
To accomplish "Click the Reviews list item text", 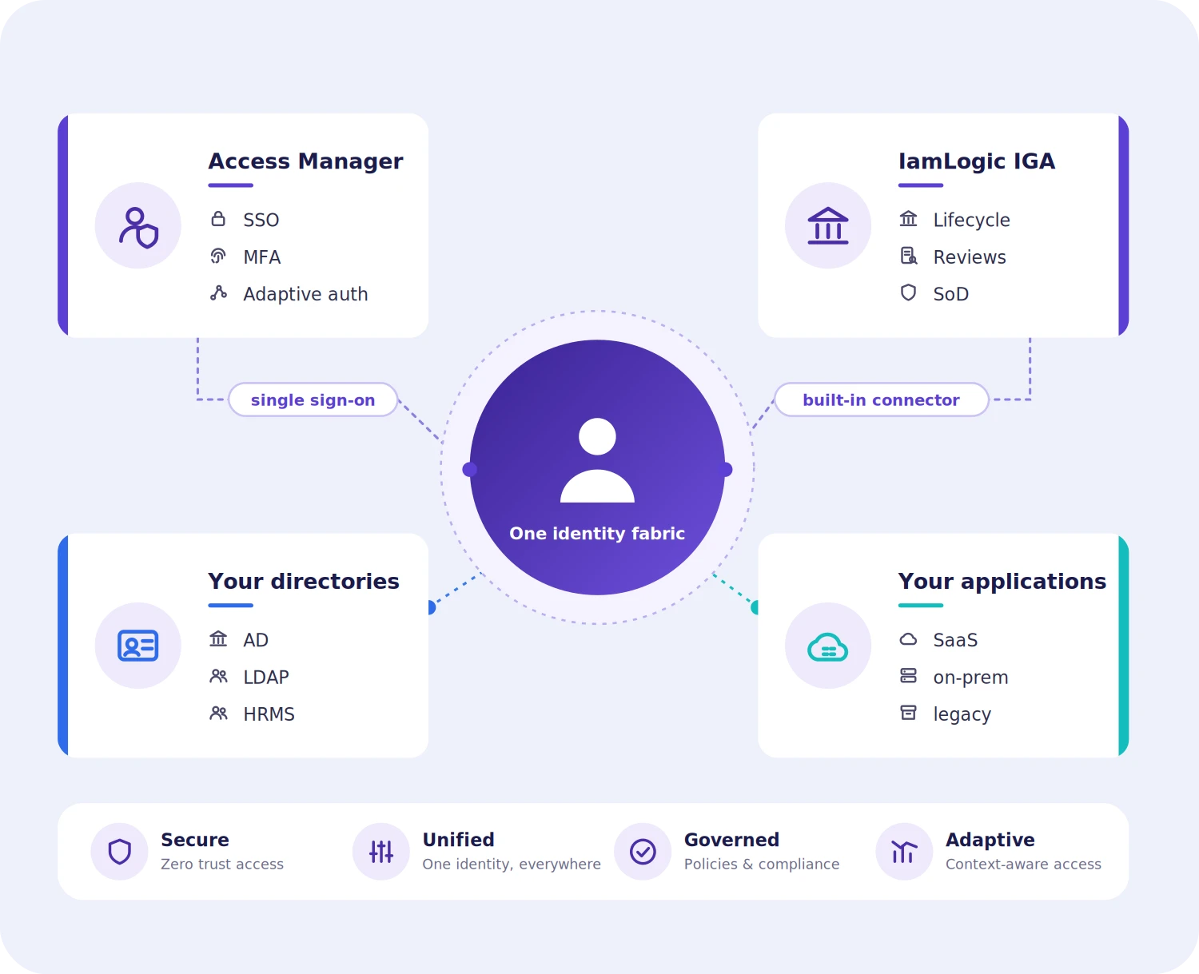I will pyautogui.click(x=970, y=257).
